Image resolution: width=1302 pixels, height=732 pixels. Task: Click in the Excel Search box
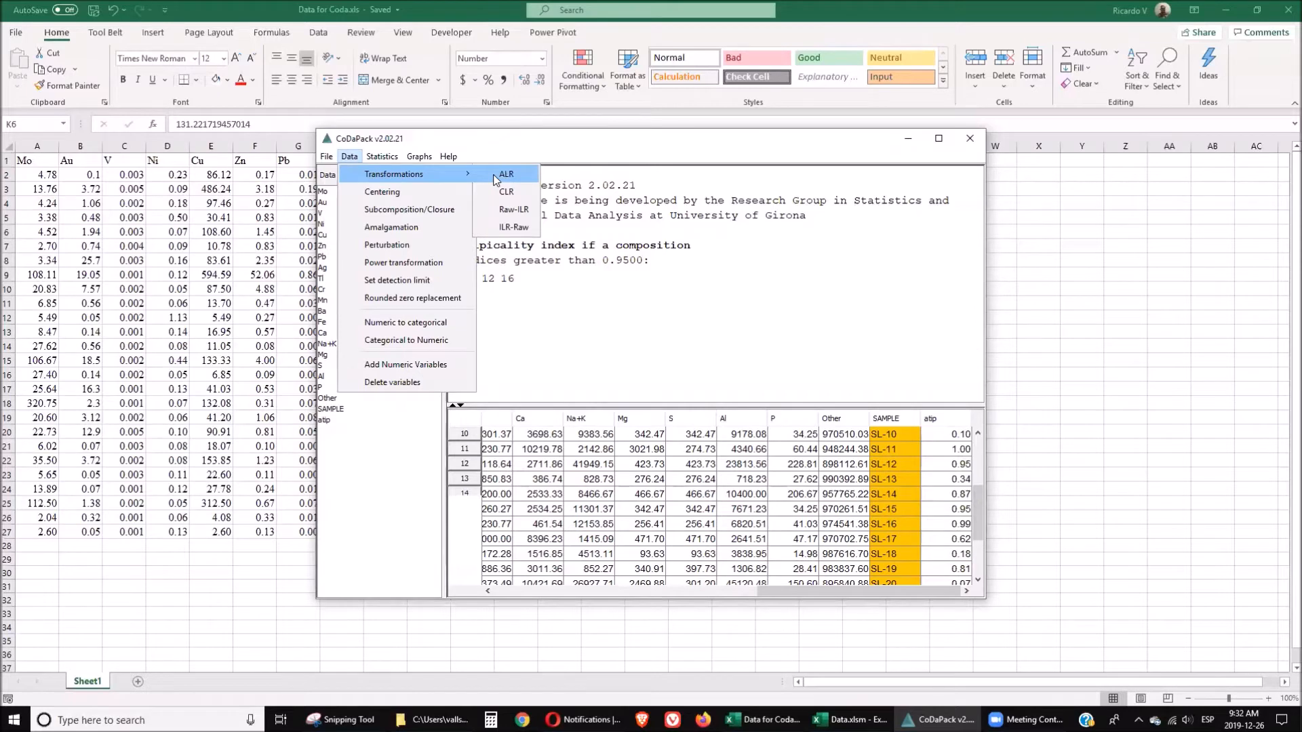(x=650, y=10)
